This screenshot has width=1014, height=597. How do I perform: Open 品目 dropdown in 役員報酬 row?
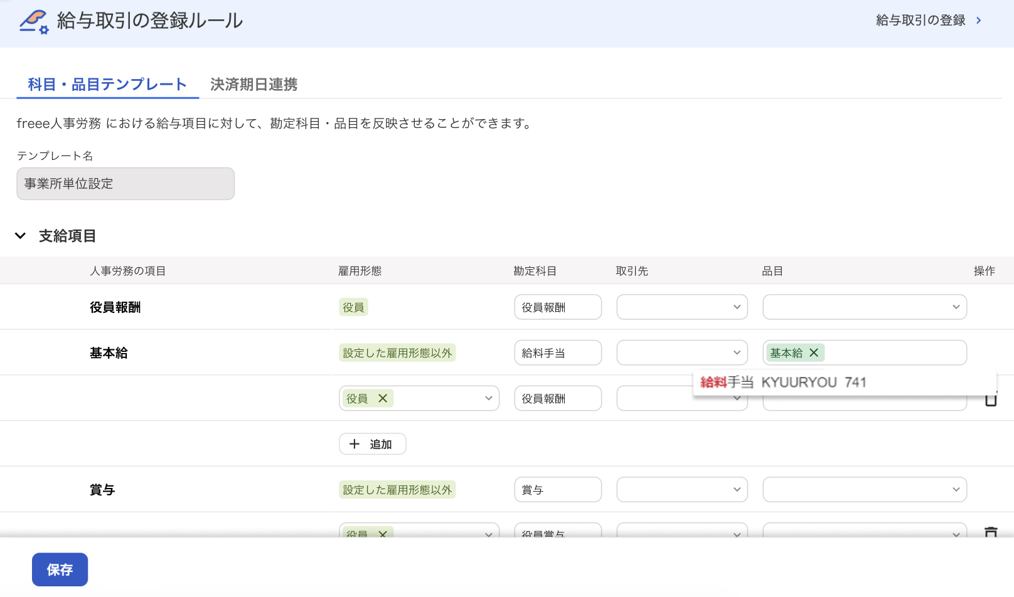pyautogui.click(x=865, y=307)
